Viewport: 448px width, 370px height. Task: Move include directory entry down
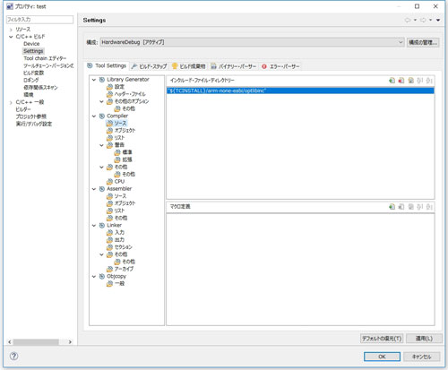[429, 81]
